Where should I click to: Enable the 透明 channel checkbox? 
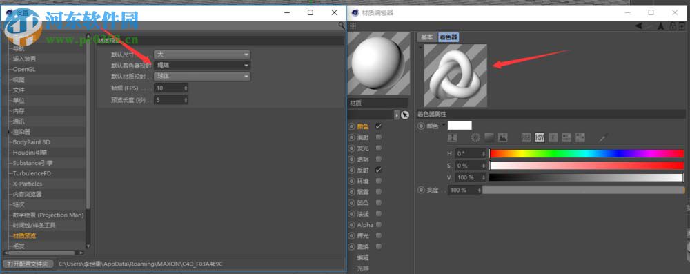point(378,159)
